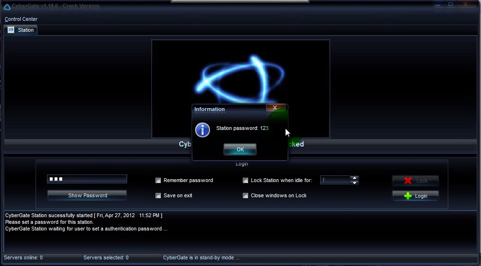The image size is (481, 266).
Task: Click the blue info icon in dialog
Action: 203,130
